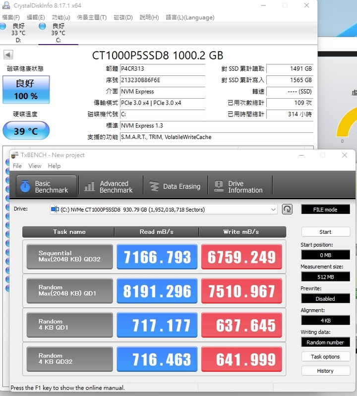Click the Advanced Benchmark bar chart icon
Screen dimensions: 357x396
89,186
